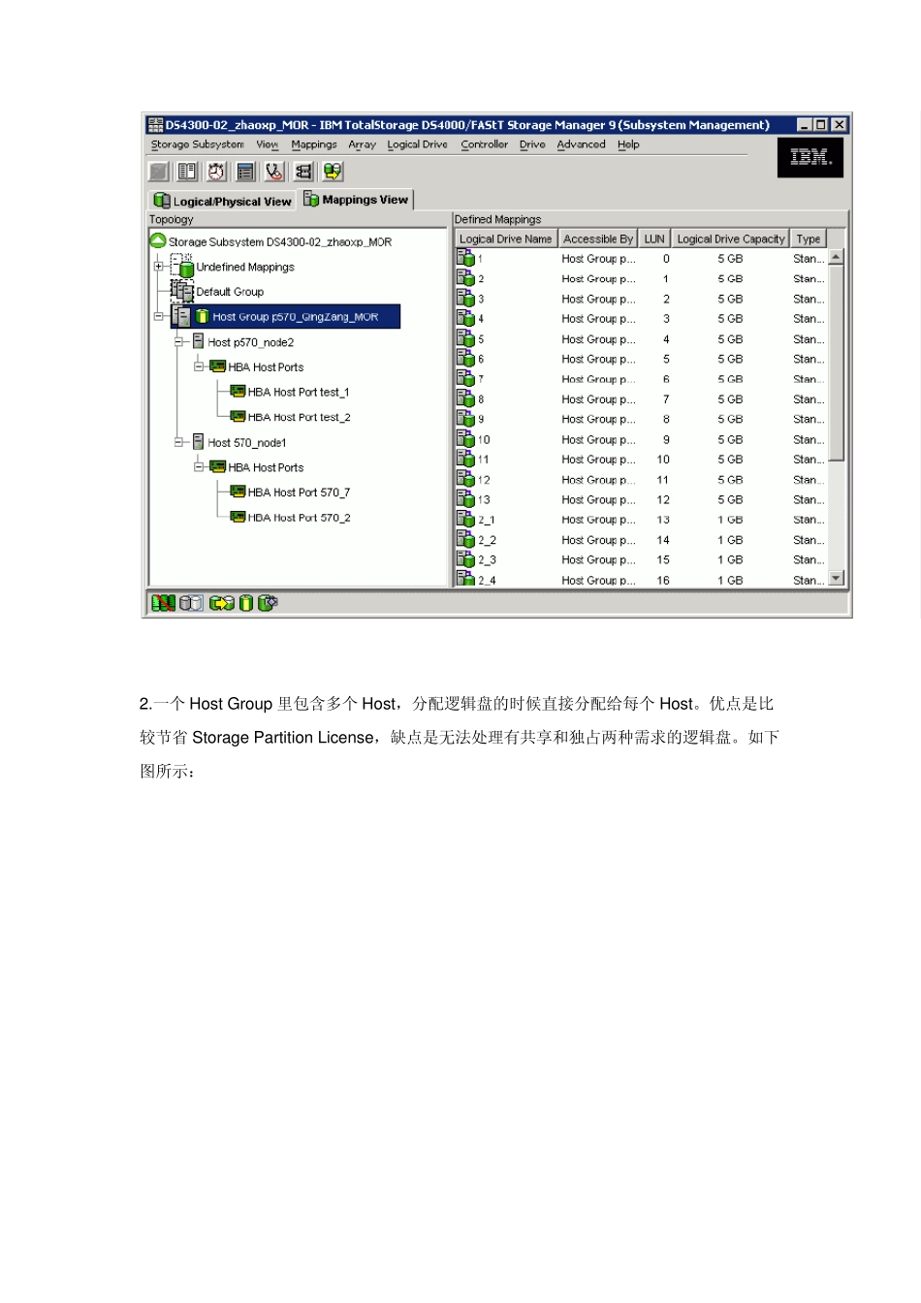Click the Default Group icon
This screenshot has height=1303, width=921.
point(182,291)
